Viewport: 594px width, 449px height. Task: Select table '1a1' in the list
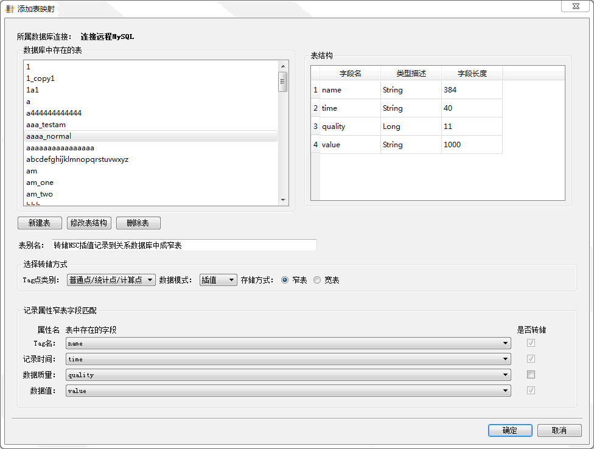click(x=151, y=89)
